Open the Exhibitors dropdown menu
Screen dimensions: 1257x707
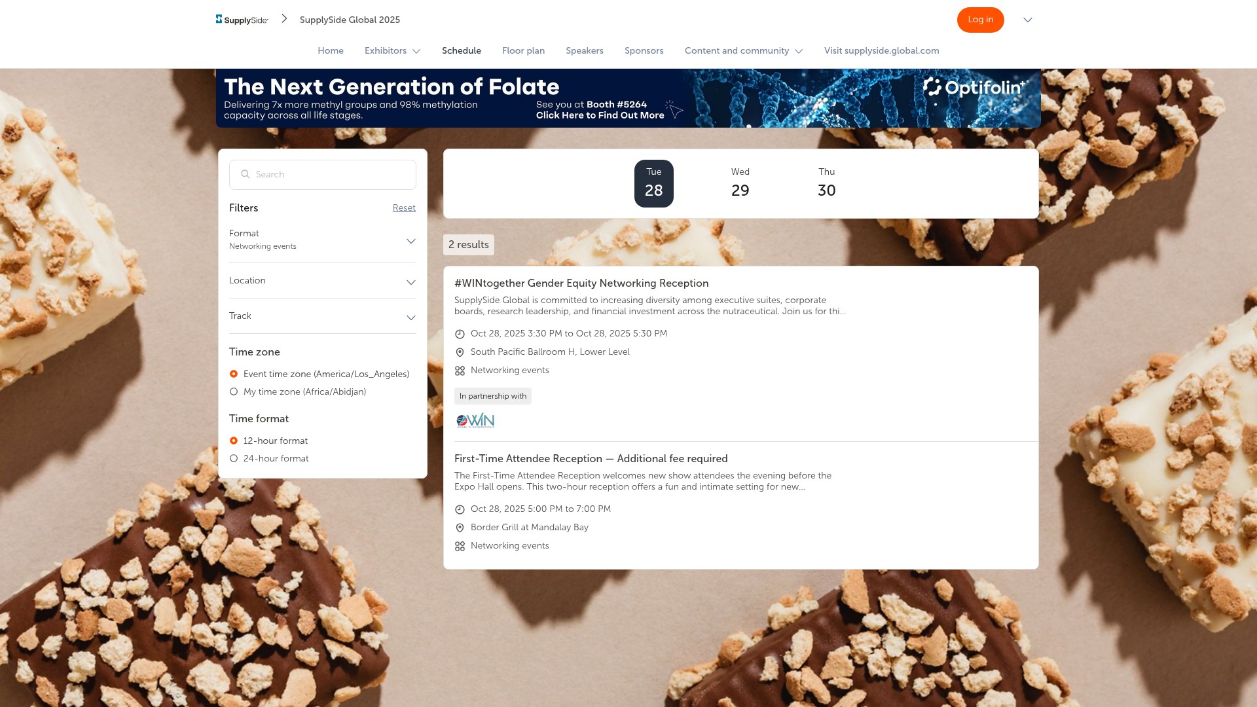pos(392,50)
